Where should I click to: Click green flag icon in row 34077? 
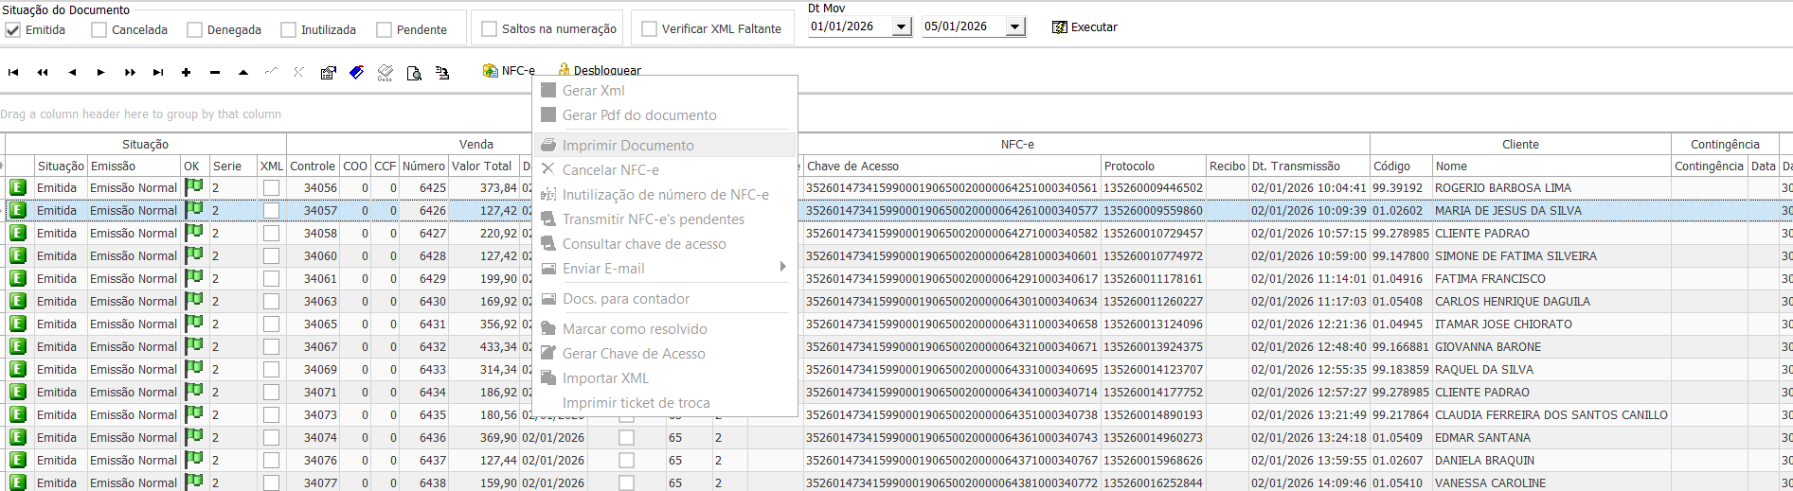pyautogui.click(x=194, y=482)
